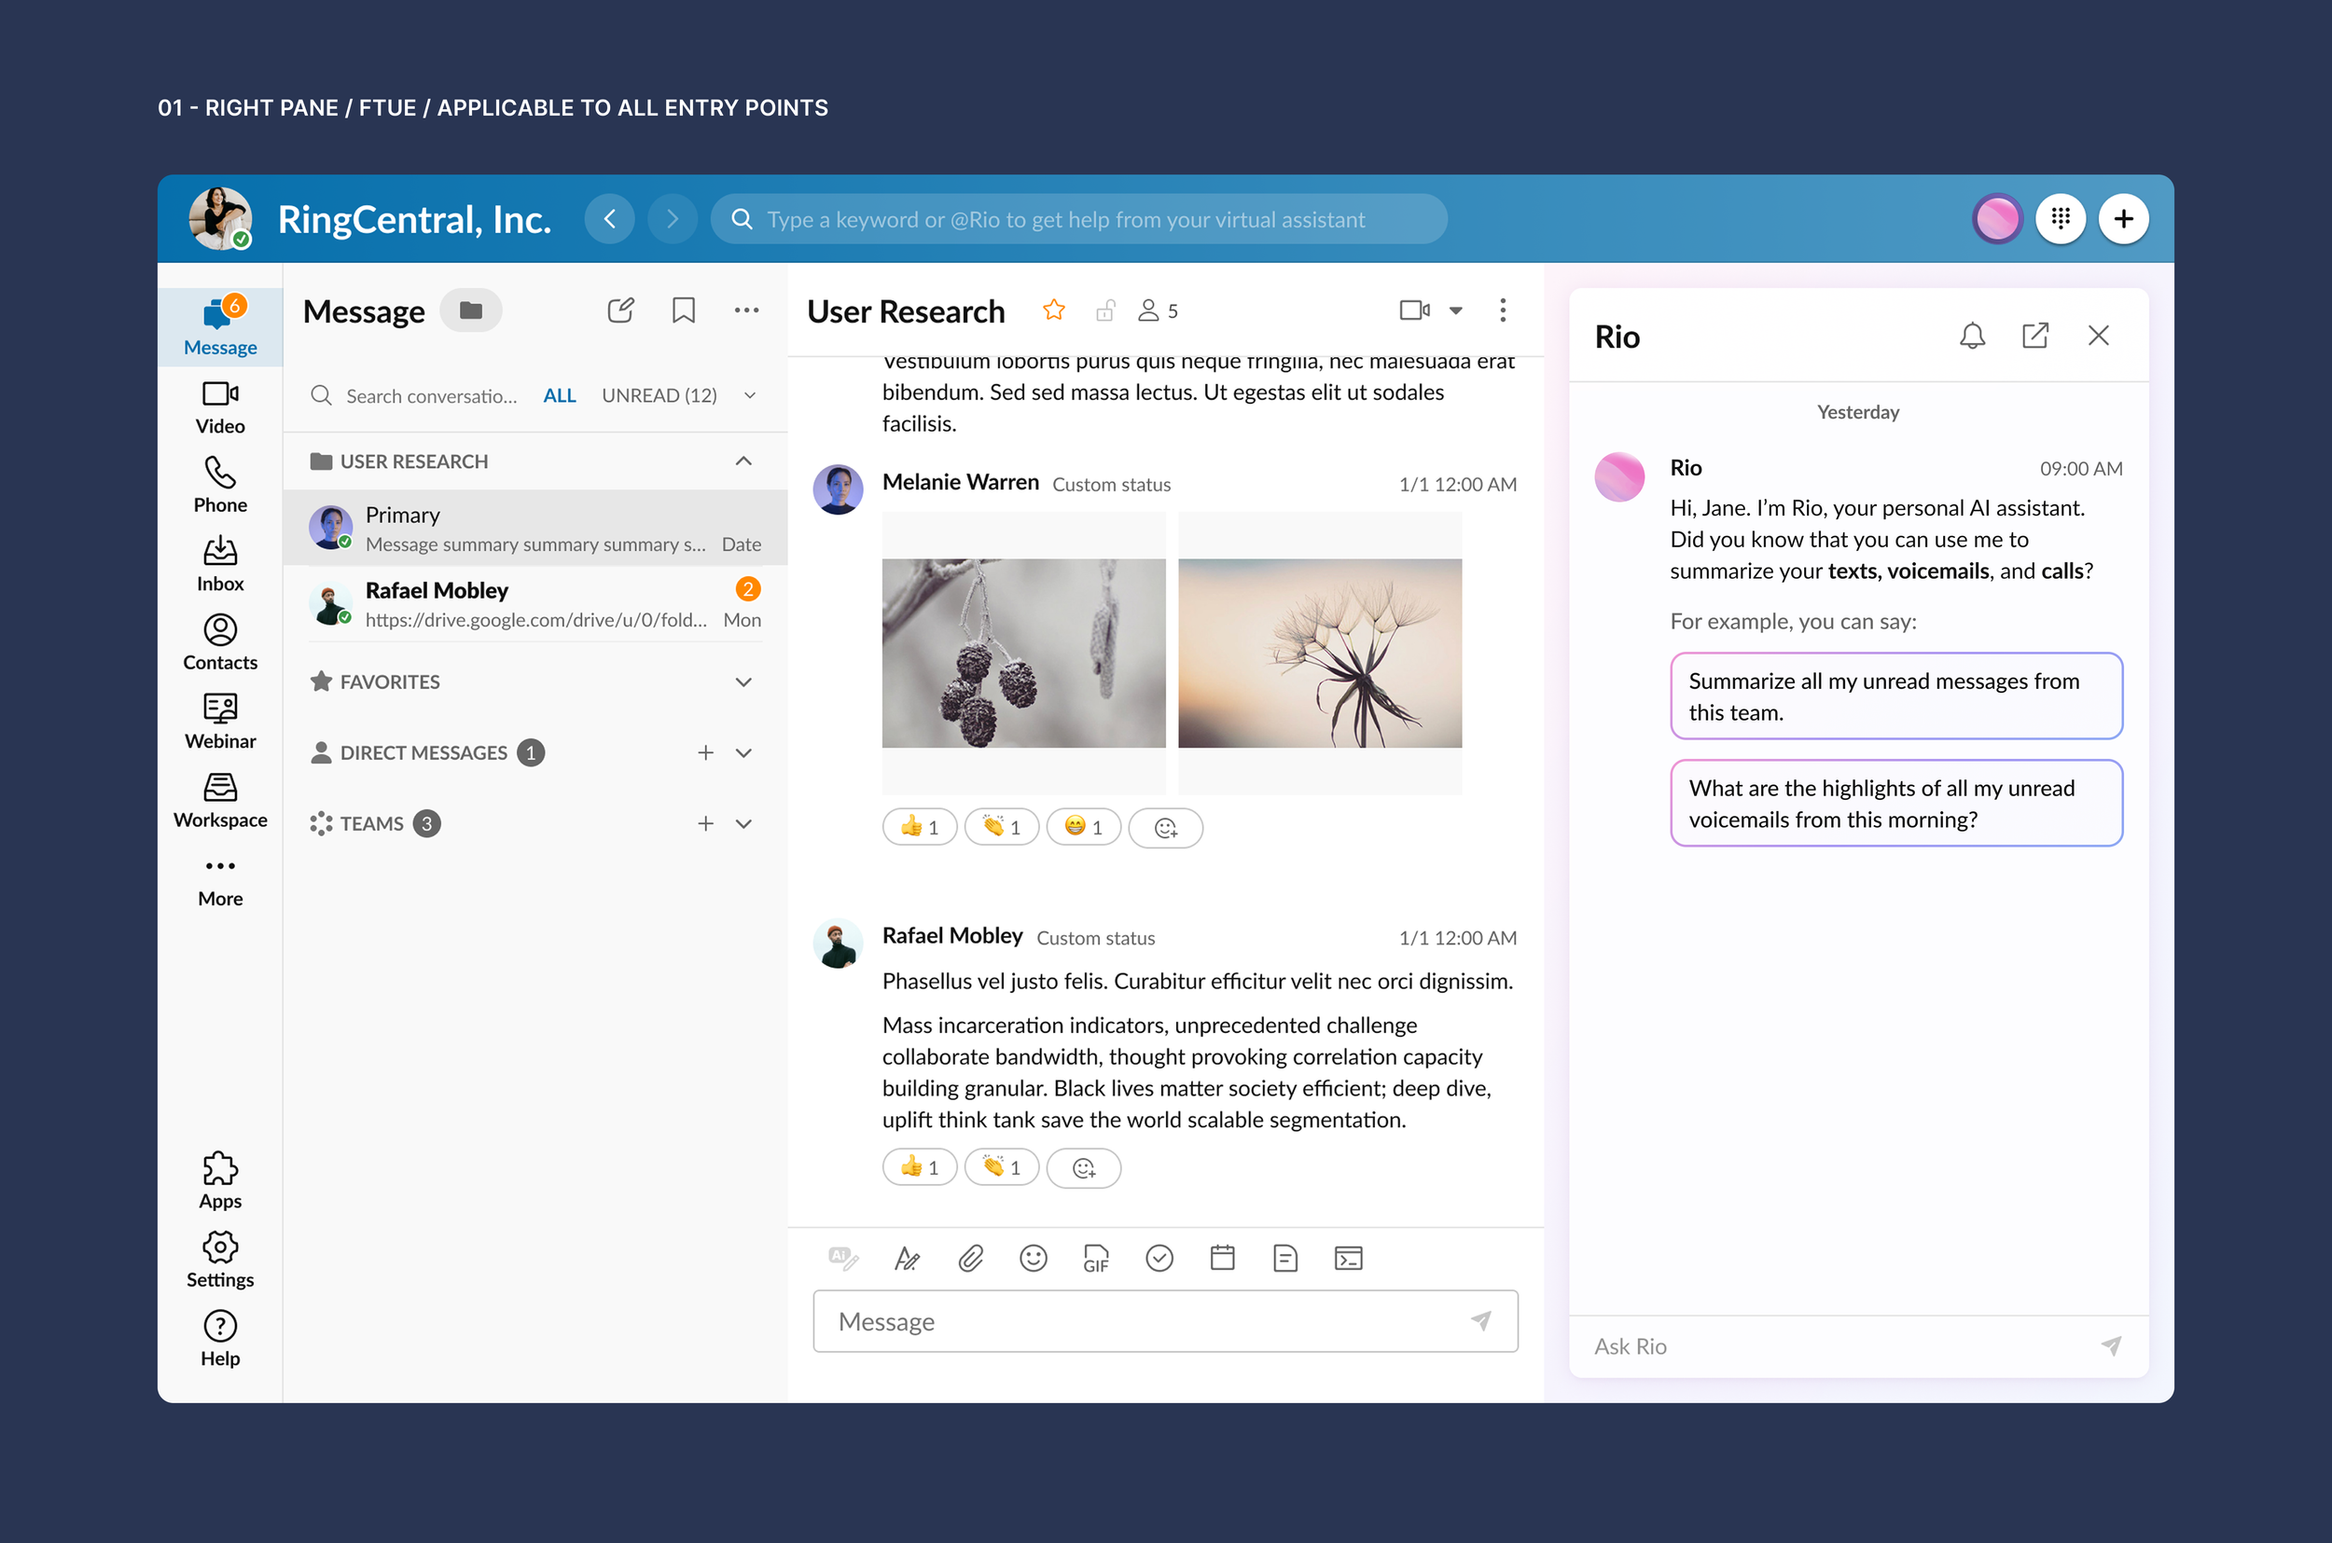
Task: Expand the FAVORITES section
Action: pyautogui.click(x=743, y=682)
